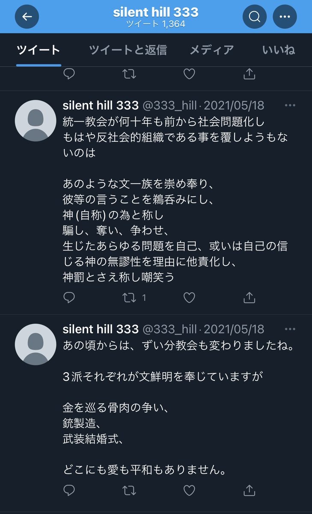Tap the back arrow button
This screenshot has width=312, height=514.
pos(27,17)
